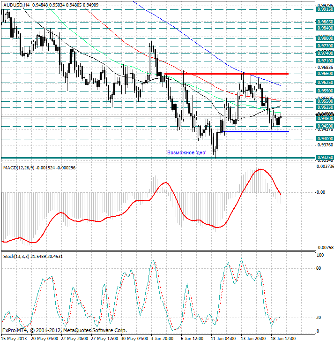Click the 0.96835 price scale value
This screenshot has height=342, width=334.
[x=325, y=67]
